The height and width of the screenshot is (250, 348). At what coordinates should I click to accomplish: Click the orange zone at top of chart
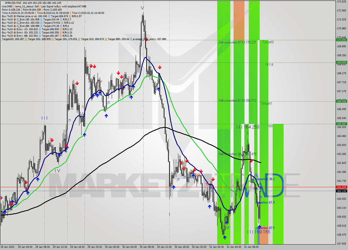pos(239,20)
